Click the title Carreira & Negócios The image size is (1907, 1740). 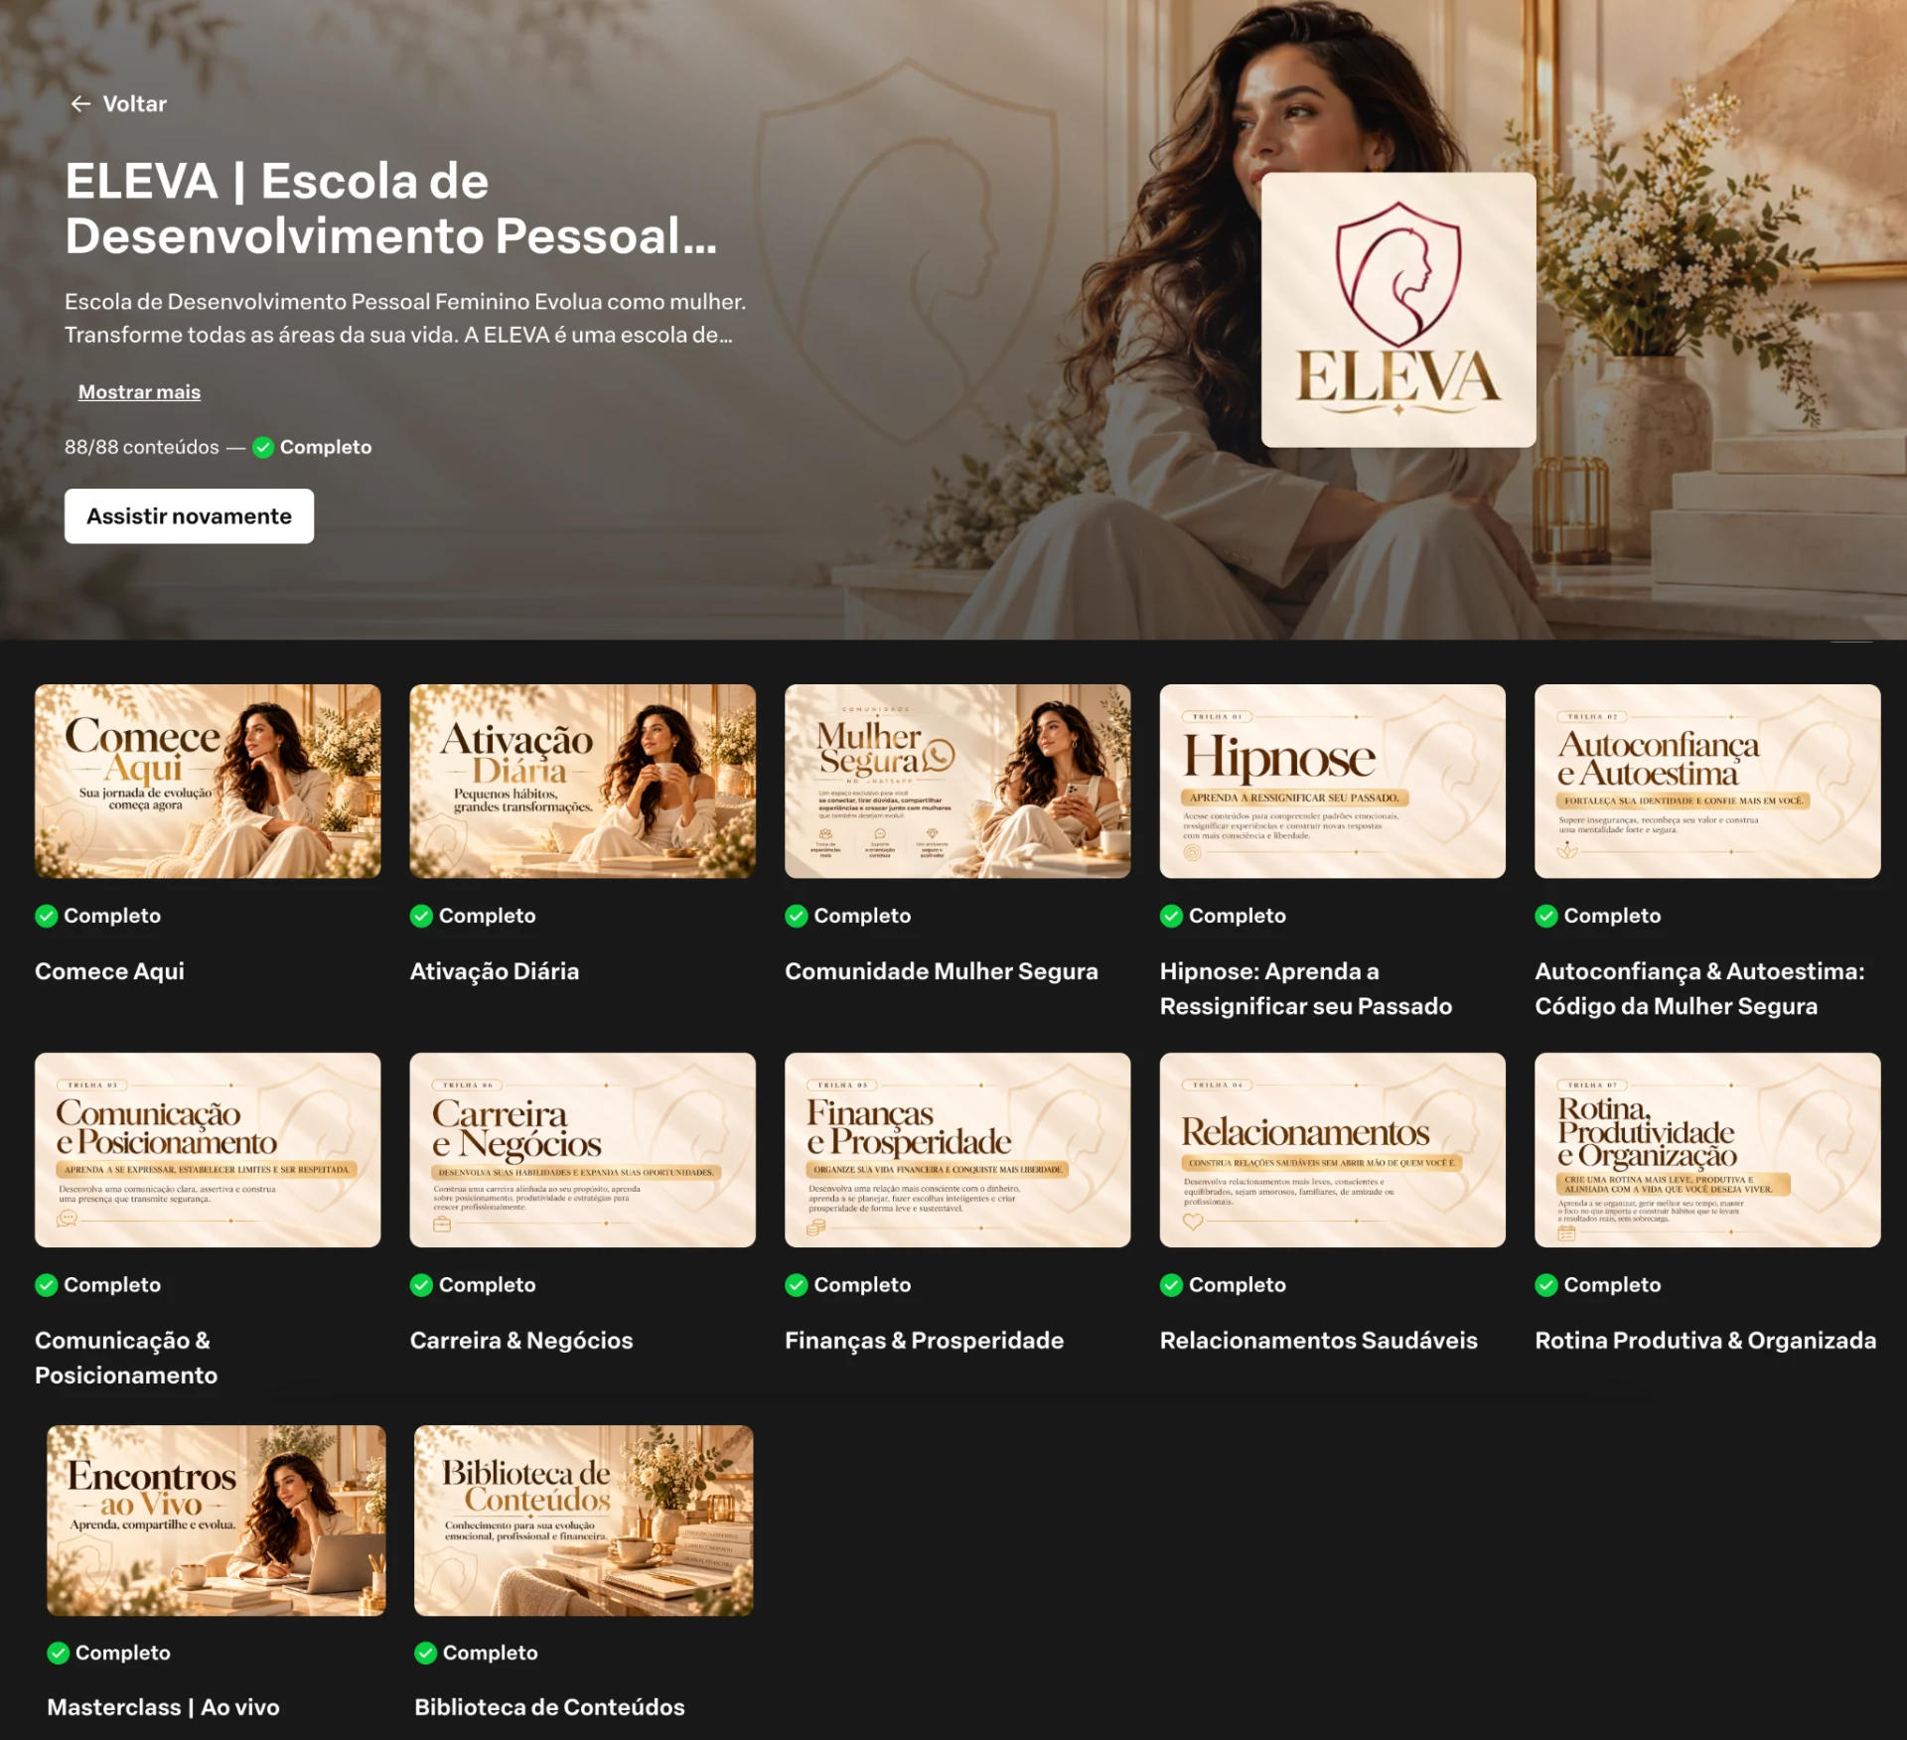pyautogui.click(x=521, y=1341)
